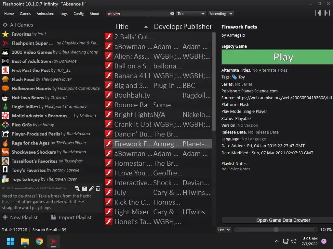Select the Light Mixer row
Image resolution: width=333 pixels, height=249 pixels.
pos(158,212)
